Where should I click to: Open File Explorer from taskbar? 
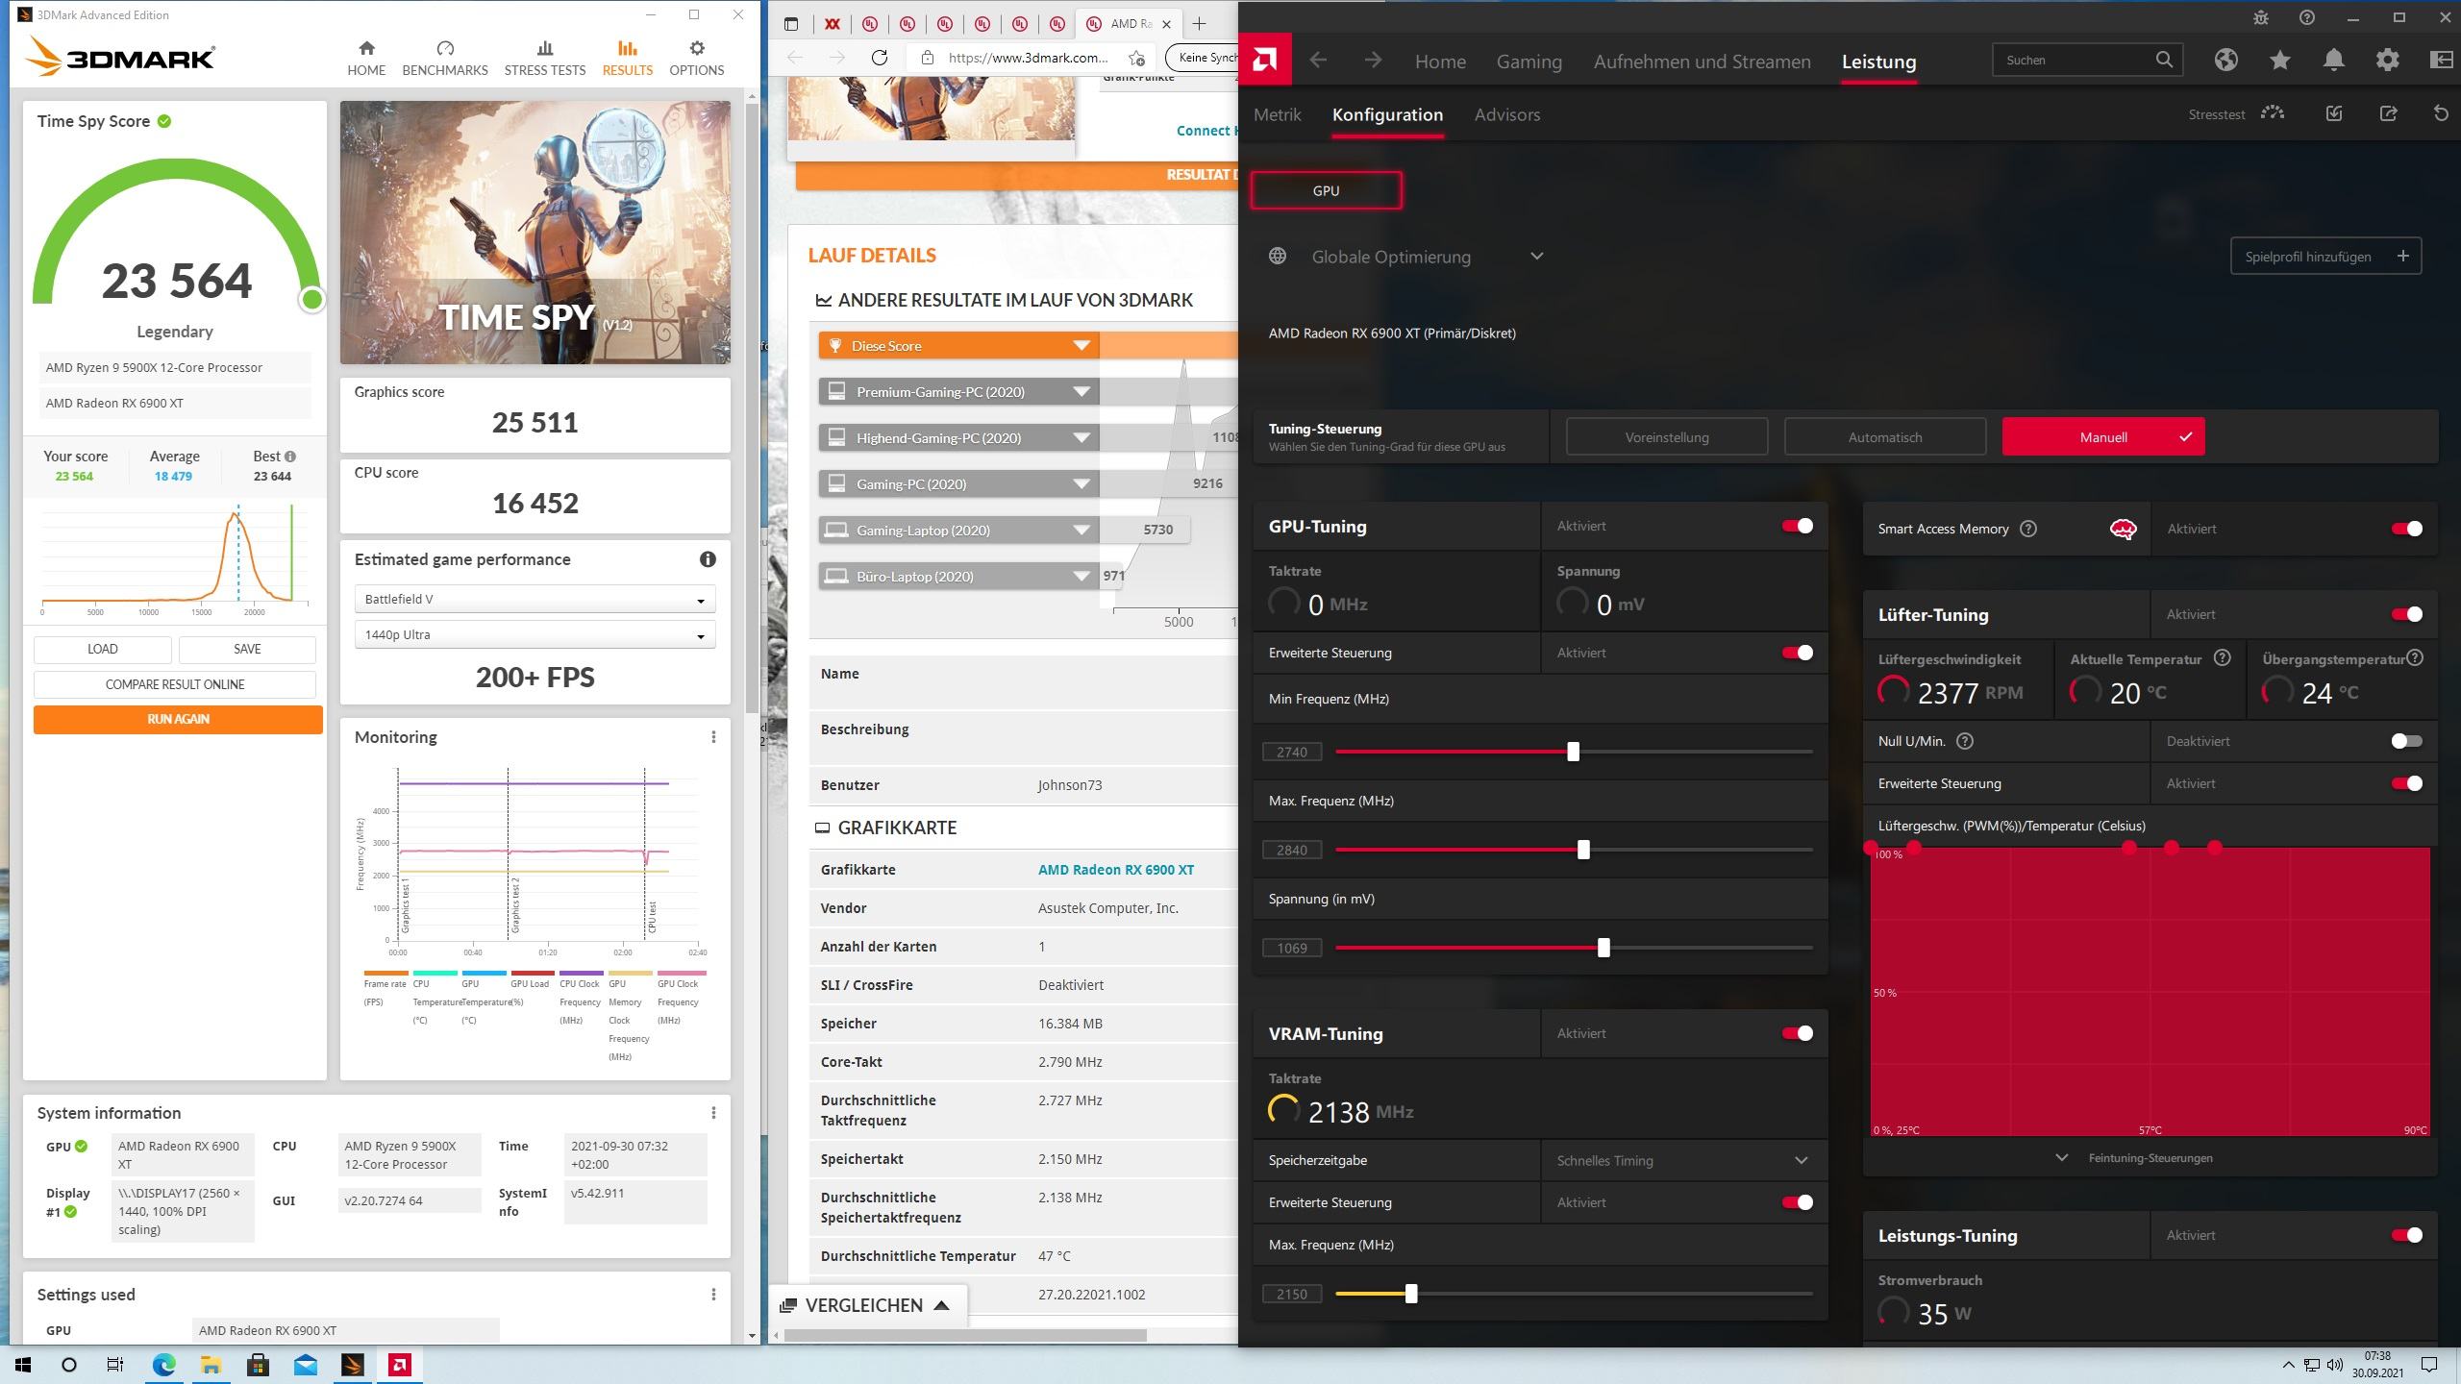211,1365
